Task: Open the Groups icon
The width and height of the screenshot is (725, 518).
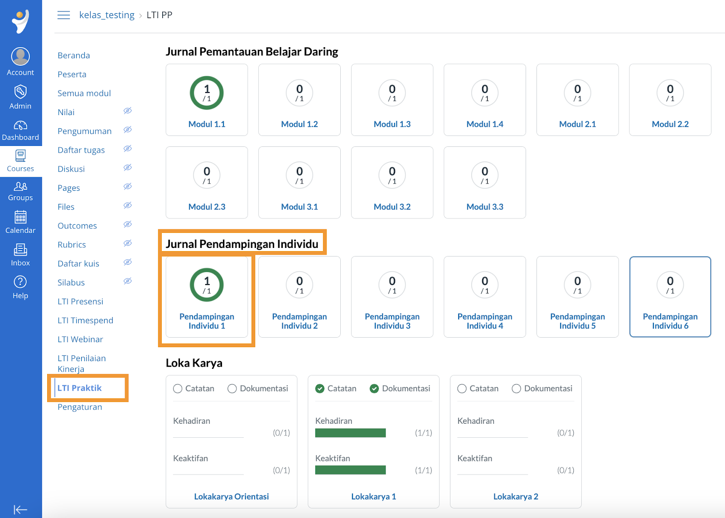Action: (20, 186)
